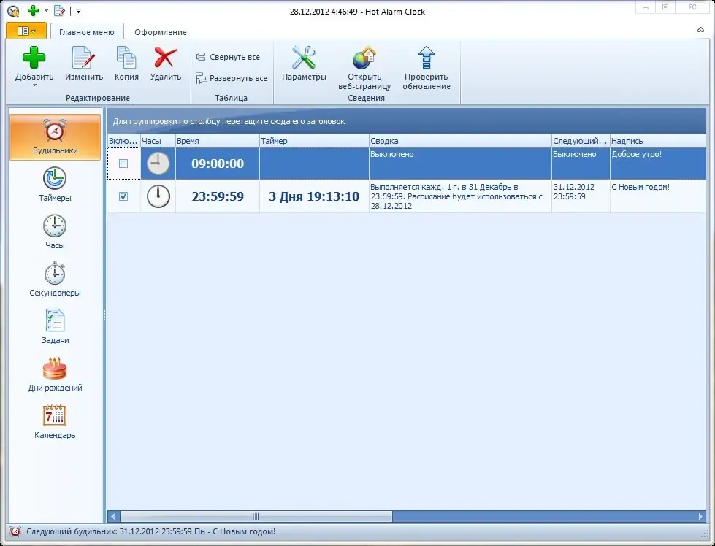Open the orange application menu button

(26, 31)
